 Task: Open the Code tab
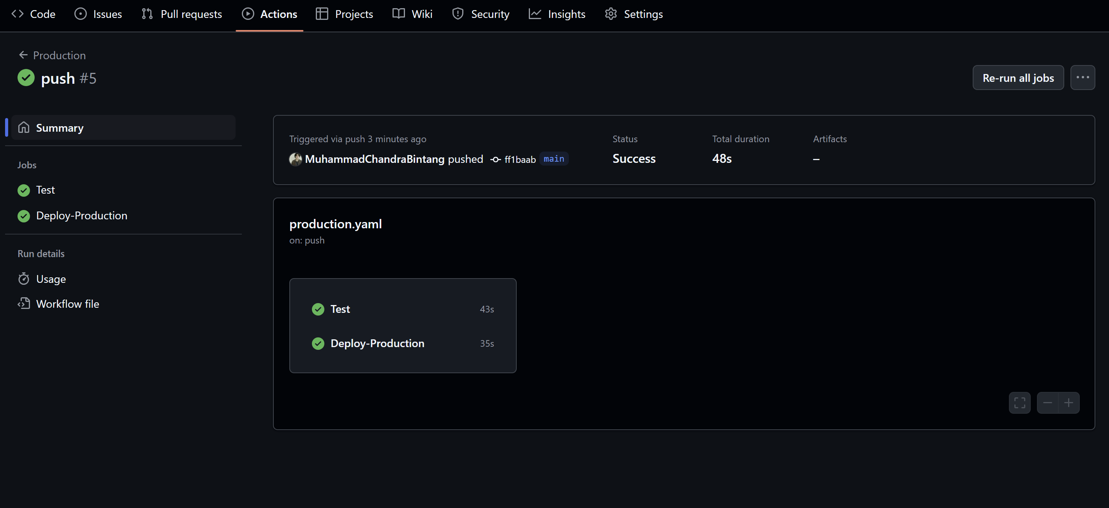(x=33, y=14)
